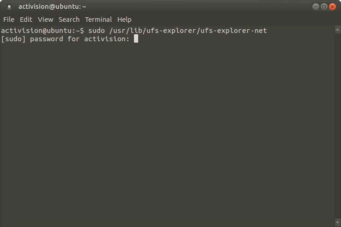Close the terminal window
The image size is (341, 227).
pos(332,6)
